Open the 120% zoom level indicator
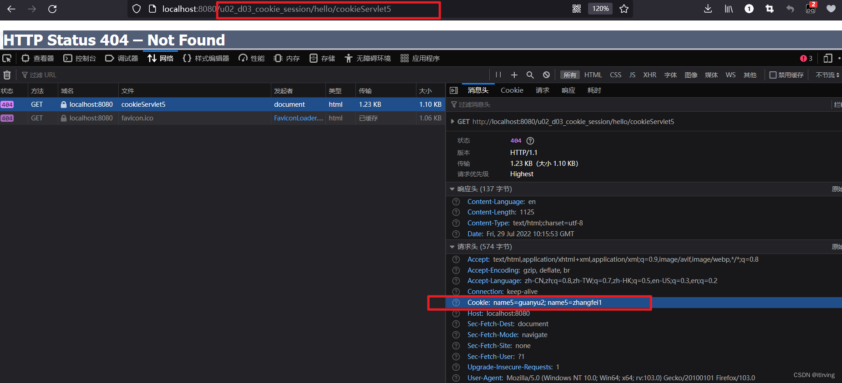This screenshot has height=383, width=842. click(600, 9)
